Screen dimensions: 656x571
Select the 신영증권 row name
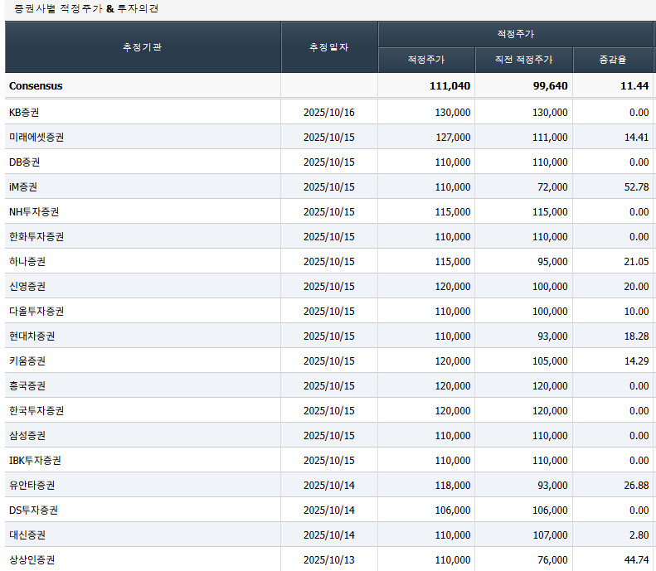coord(27,287)
